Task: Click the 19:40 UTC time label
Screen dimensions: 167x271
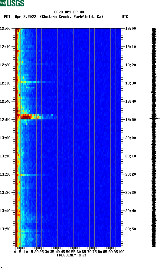Action: [130, 101]
